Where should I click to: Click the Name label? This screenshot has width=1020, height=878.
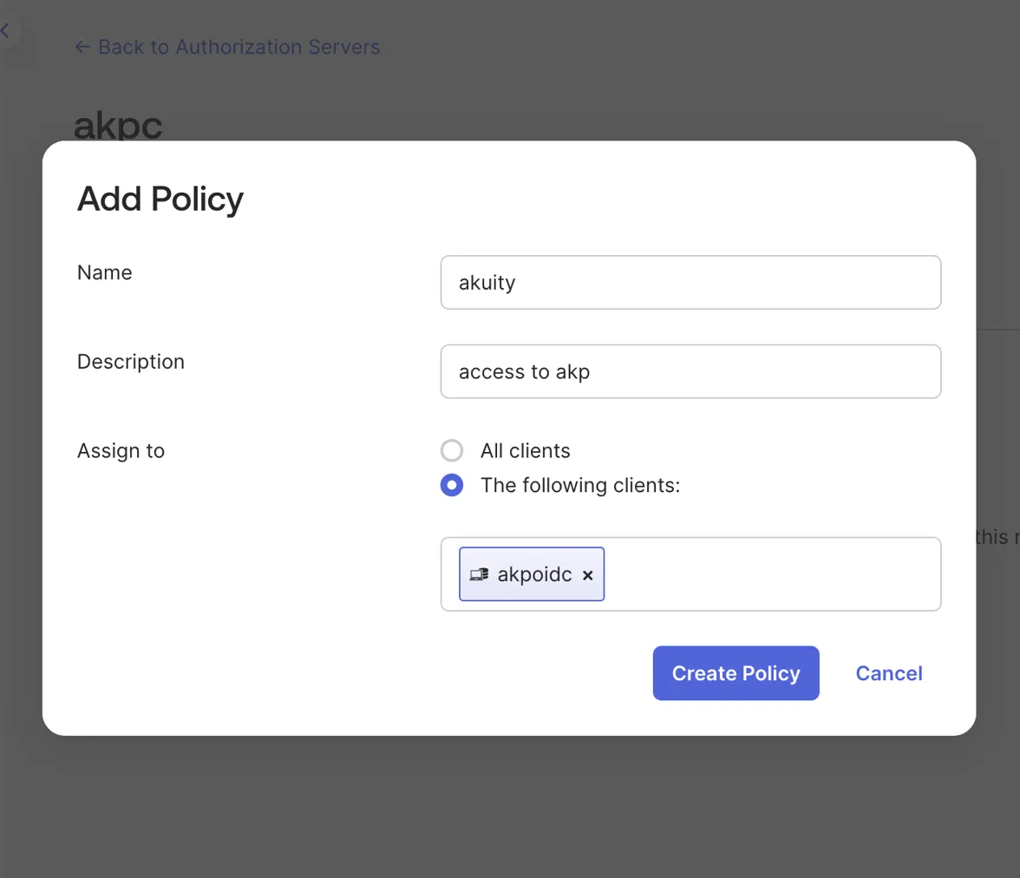[105, 272]
